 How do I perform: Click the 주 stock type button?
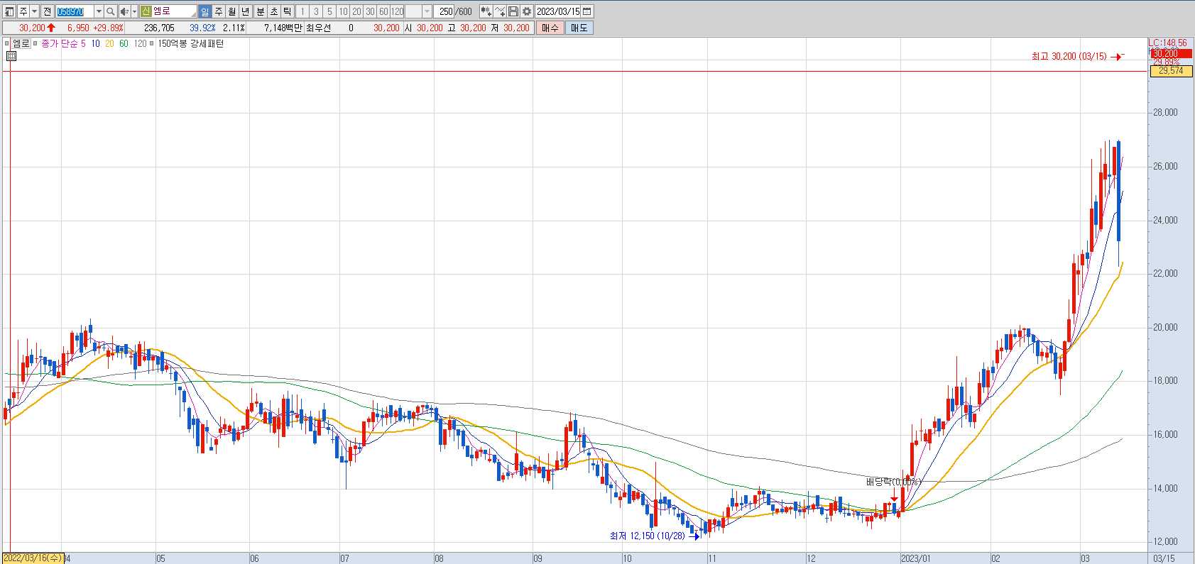click(x=23, y=11)
